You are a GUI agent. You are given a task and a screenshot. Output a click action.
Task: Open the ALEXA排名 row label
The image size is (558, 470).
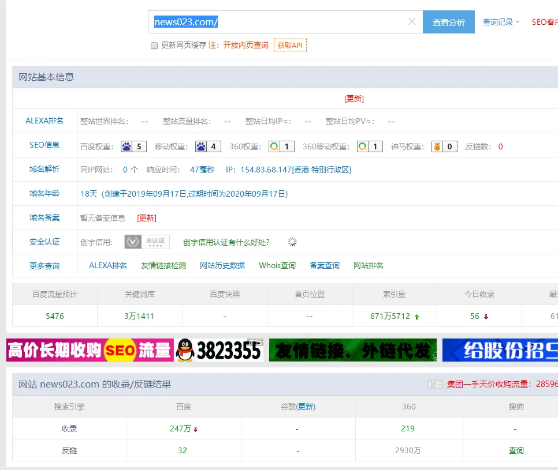click(44, 121)
